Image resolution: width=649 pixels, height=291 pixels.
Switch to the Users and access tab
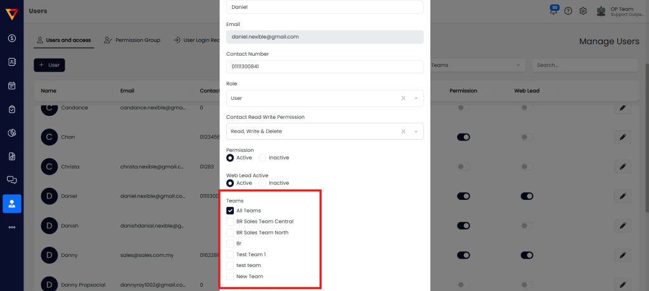point(63,40)
